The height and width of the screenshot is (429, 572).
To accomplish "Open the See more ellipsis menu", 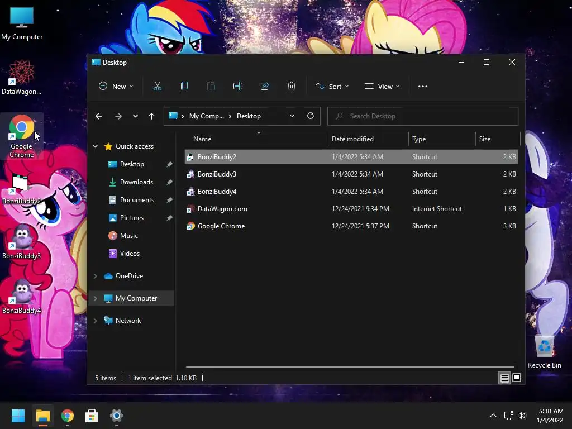I will point(423,87).
